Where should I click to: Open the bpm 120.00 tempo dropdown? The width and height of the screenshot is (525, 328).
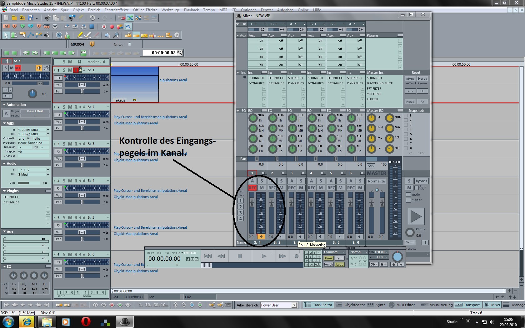378,252
